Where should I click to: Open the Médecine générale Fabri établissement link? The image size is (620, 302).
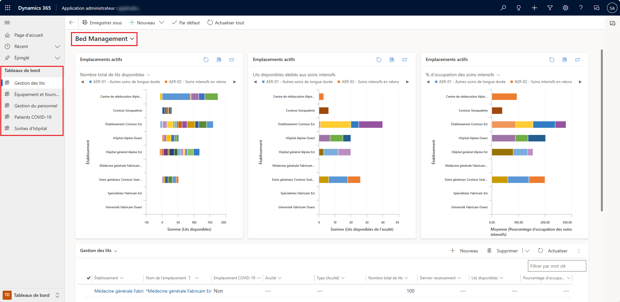click(x=119, y=291)
